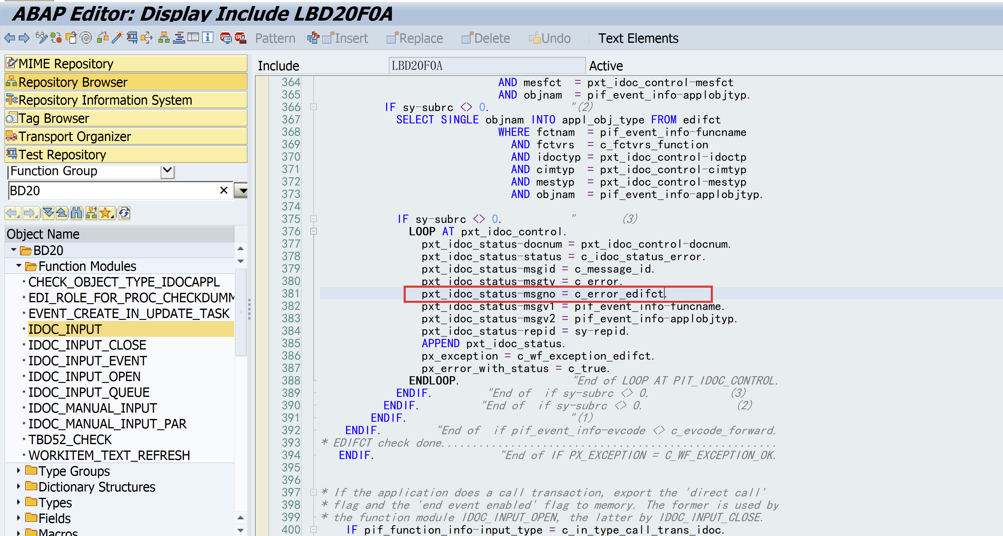Click the navigator Next Object arrow

31,213
